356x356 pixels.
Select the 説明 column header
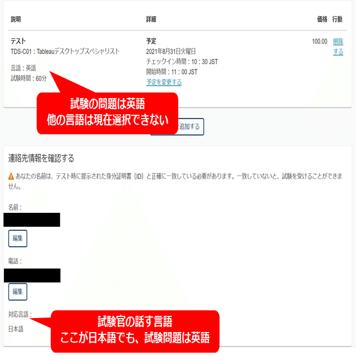[16, 19]
